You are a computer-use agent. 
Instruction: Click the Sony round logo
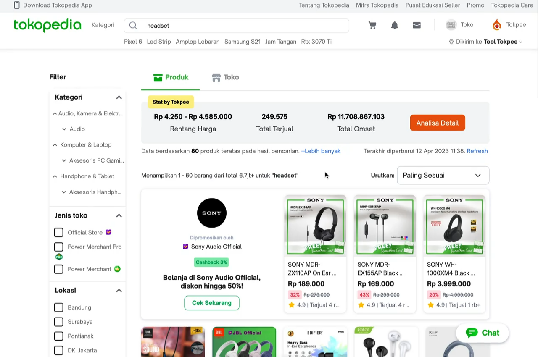pos(212,213)
